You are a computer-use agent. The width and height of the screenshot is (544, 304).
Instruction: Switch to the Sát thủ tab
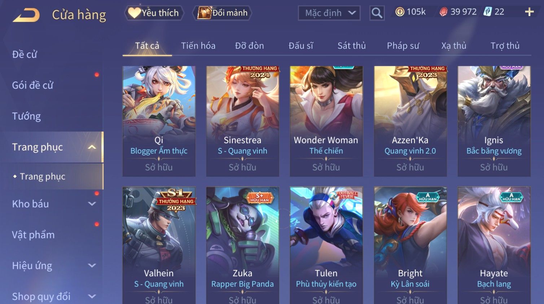(352, 46)
